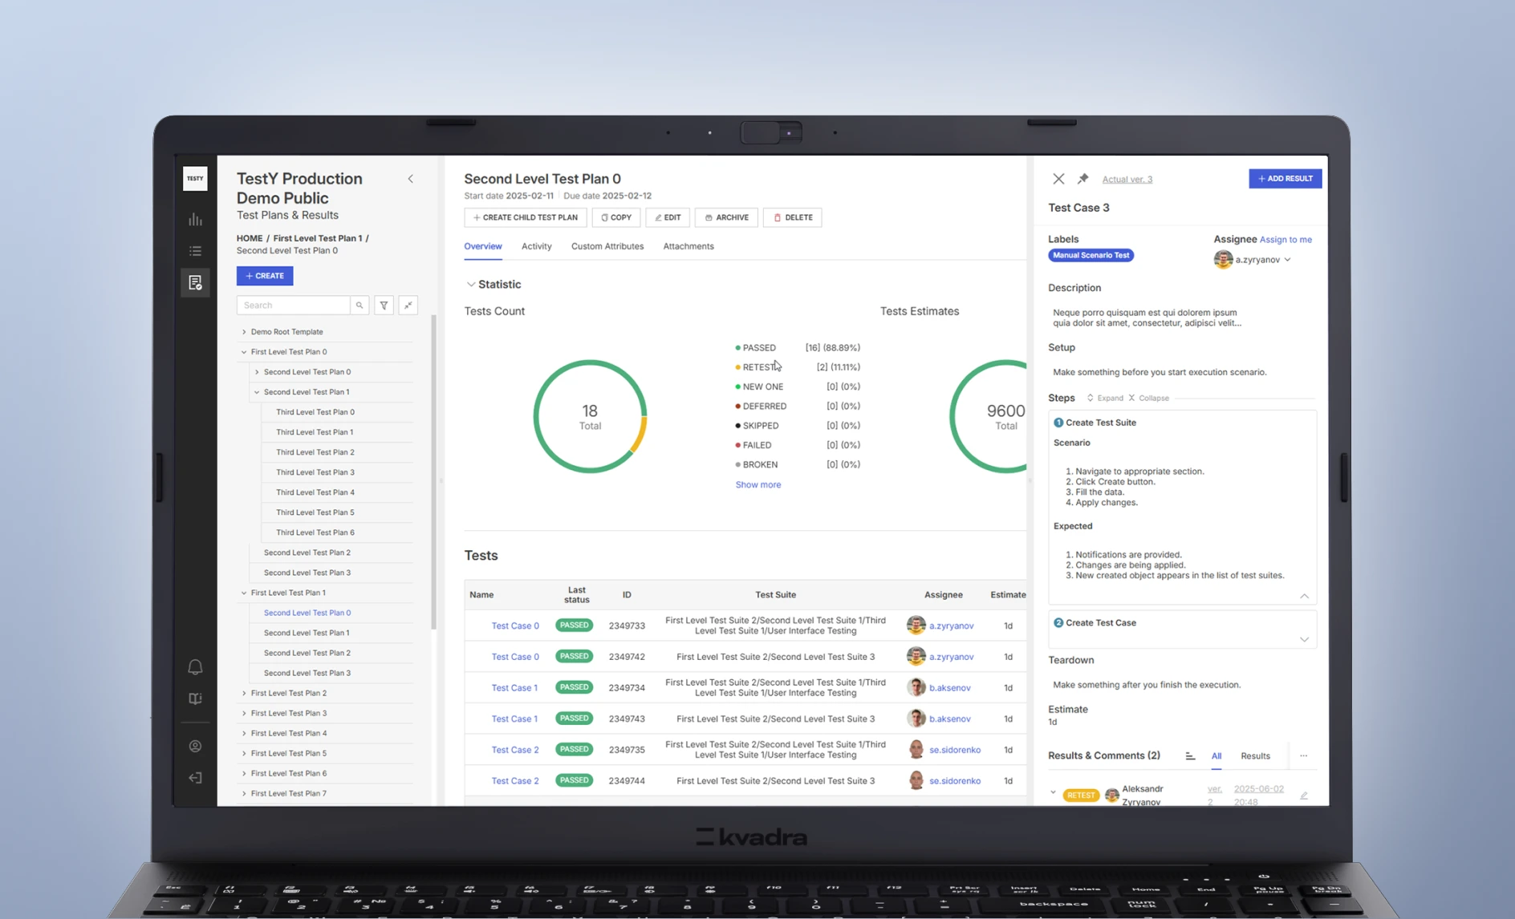Click the Show more link
Screen dimensions: 1515x919
(757, 484)
